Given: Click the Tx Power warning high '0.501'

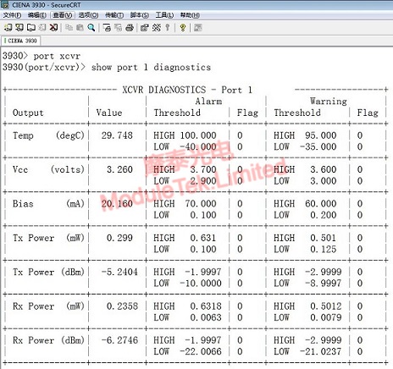Looking at the screenshot, I should 324,238.
